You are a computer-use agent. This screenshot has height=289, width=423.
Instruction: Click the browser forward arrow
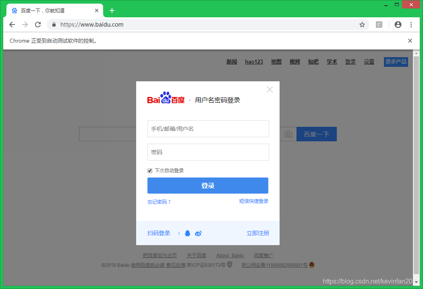tap(25, 25)
